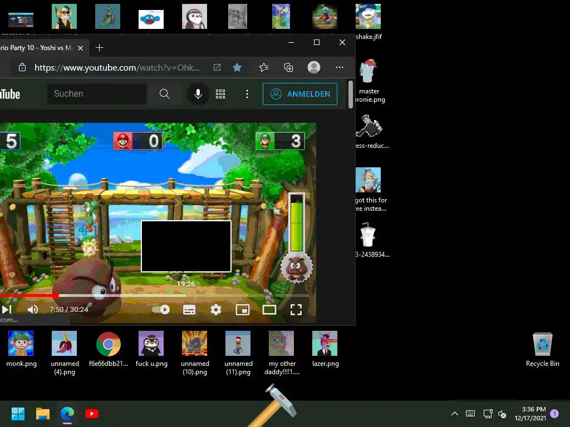Select monk.png on the desktop
This screenshot has width=570, height=427.
(x=21, y=349)
